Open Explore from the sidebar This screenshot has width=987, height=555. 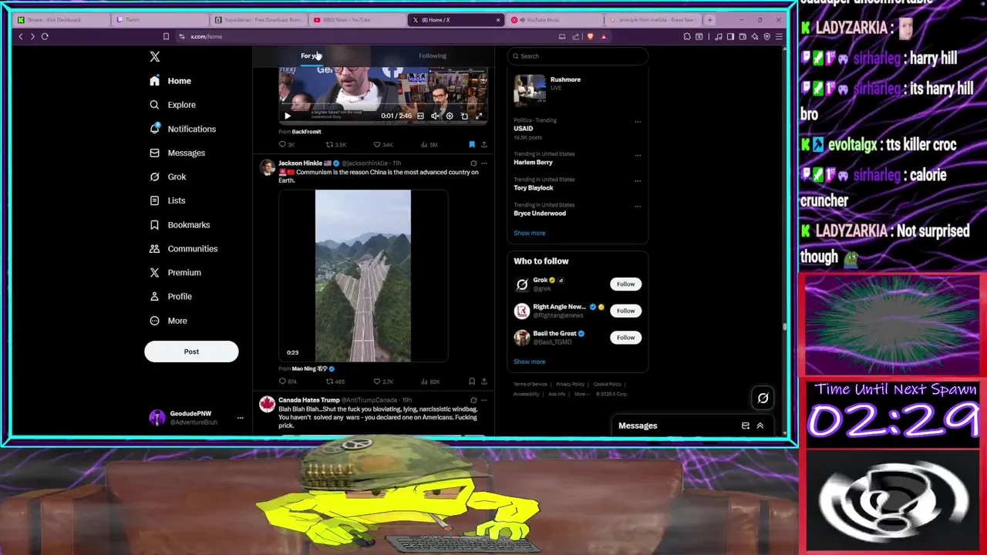(173, 105)
